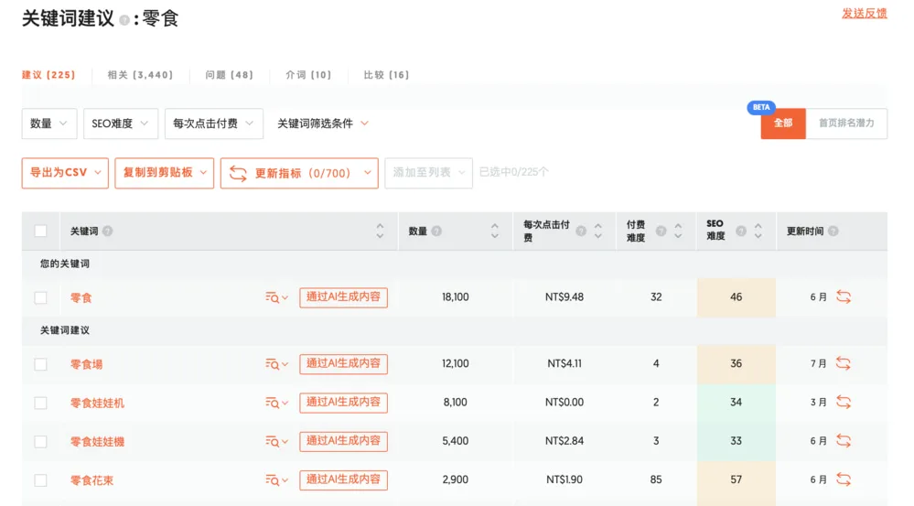Sort by 关键词 column arrows
Viewport: 914px width, 506px height.
380,231
